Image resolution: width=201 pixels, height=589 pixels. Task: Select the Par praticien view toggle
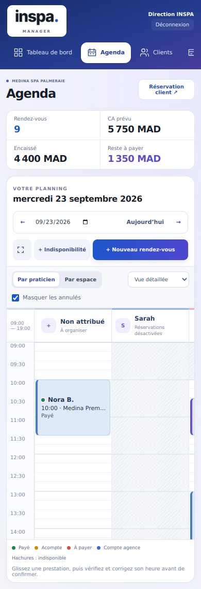[36, 279]
